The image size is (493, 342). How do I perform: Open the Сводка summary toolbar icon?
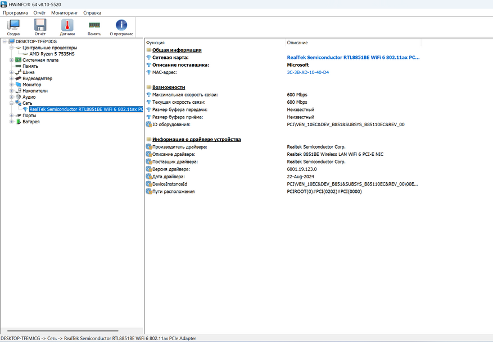13,25
